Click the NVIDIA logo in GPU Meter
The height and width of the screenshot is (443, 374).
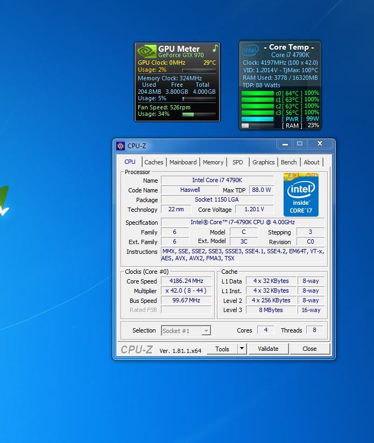click(147, 51)
